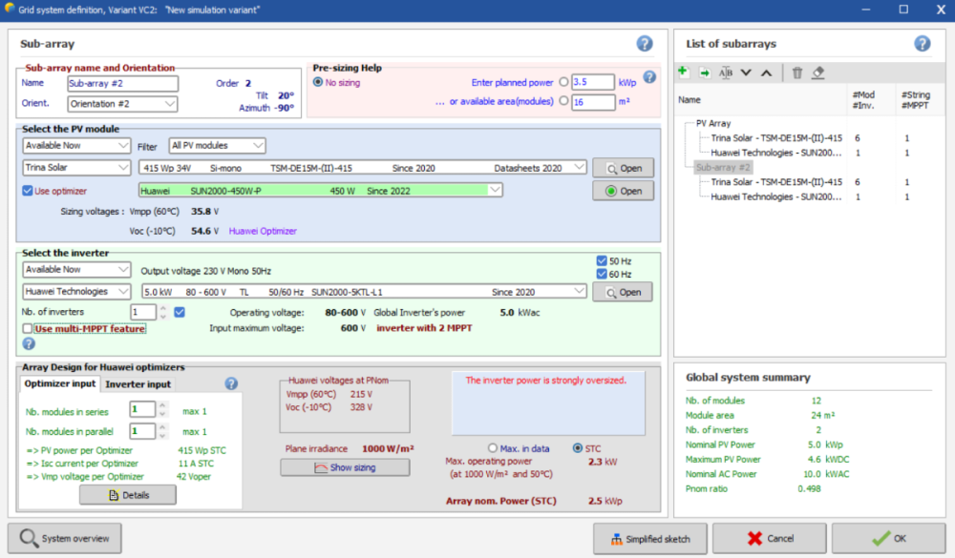This screenshot has height=558, width=955.
Task: Move subarray up in list
Action: (x=766, y=72)
